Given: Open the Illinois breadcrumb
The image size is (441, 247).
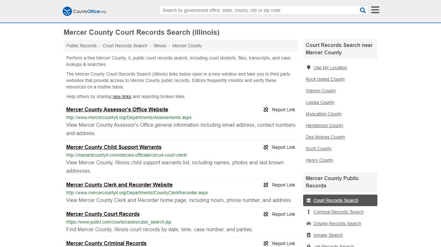Looking at the screenshot, I should [x=160, y=46].
